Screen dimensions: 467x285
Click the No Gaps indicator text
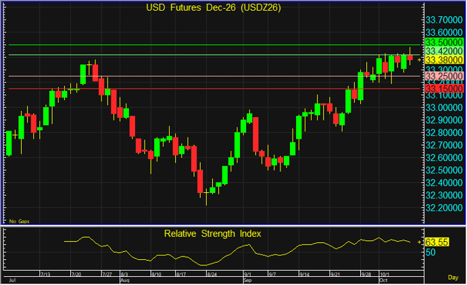tap(20, 221)
